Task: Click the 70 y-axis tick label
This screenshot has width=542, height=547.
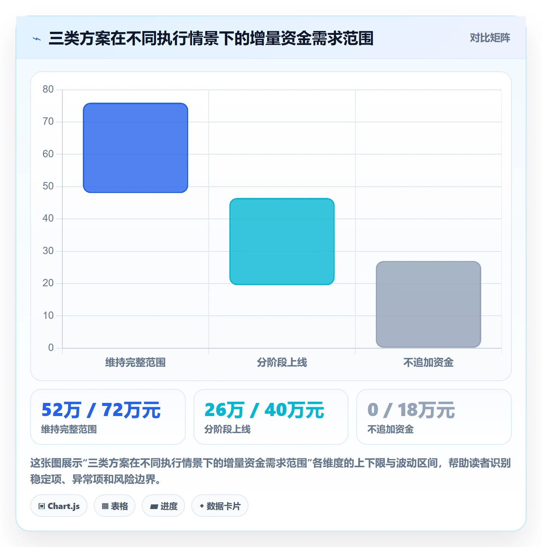Action: 48,122
